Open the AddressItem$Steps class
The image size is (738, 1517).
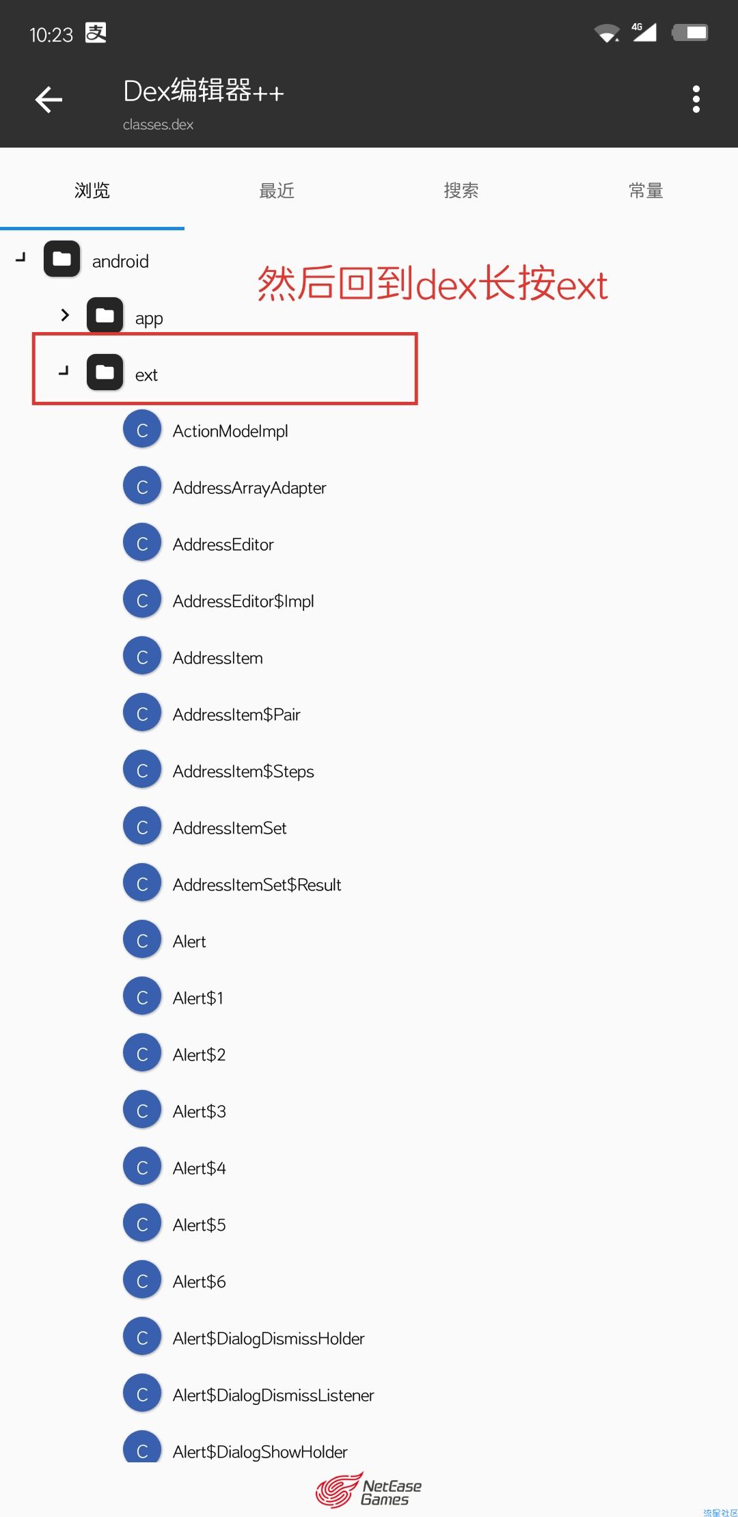243,771
